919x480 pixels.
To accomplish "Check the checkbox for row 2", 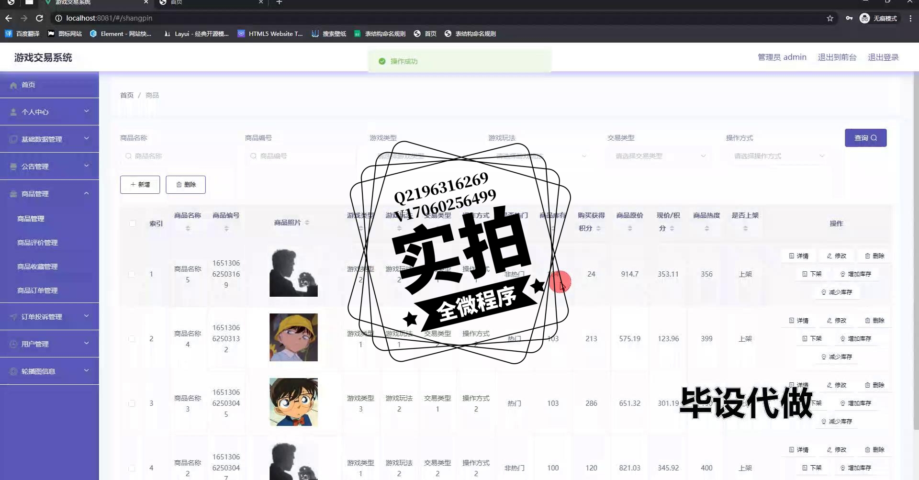I will point(132,339).
